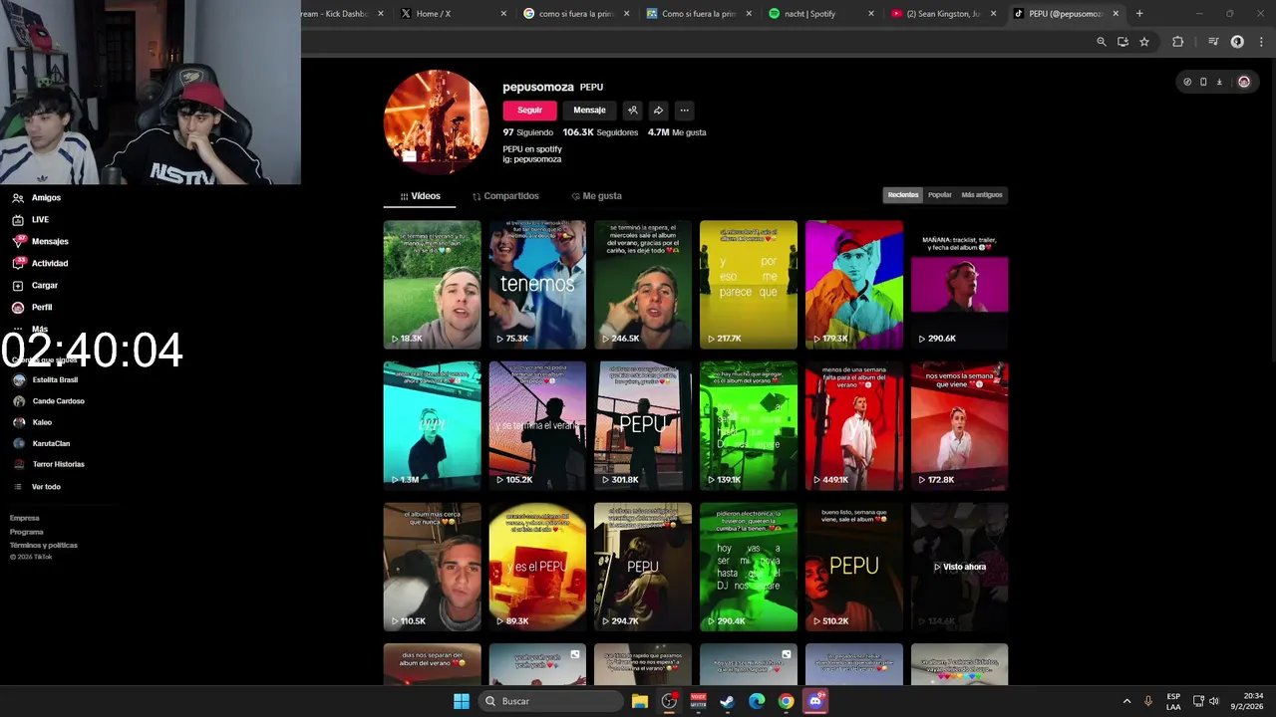This screenshot has width=1276, height=717.
Task: Switch to the Me gusta tab
Action: coord(596,196)
